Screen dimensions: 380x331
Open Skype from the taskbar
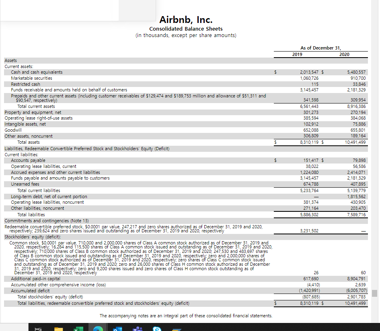click(157, 329)
